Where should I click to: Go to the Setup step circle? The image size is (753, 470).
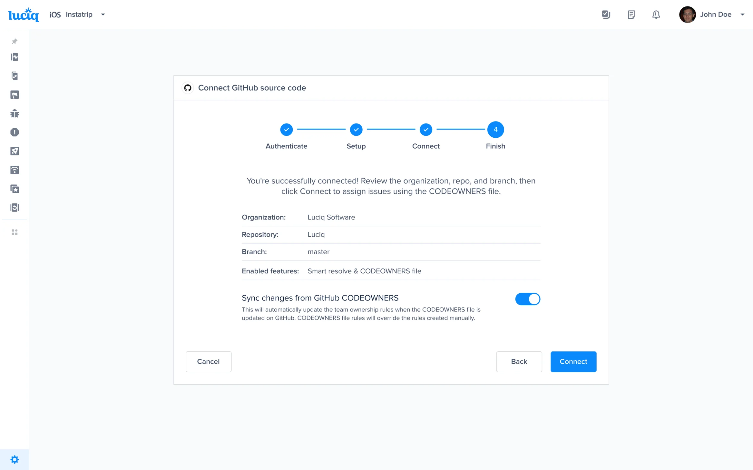coord(356,130)
